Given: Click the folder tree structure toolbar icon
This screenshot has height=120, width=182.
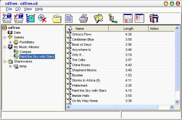Looking at the screenshot, I should point(113,18).
